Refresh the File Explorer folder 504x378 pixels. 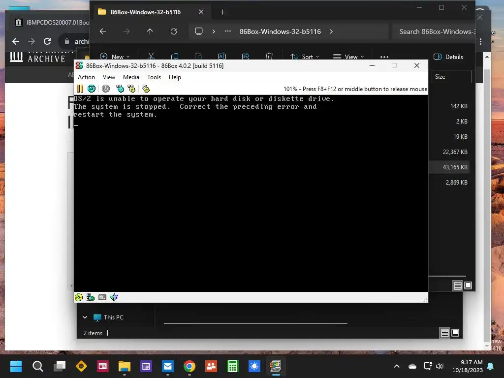coord(174,31)
